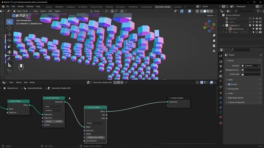Click GeometryNodes breadcrumb in node editor
Viewport: 264px width, 148px height.
pos(35,88)
